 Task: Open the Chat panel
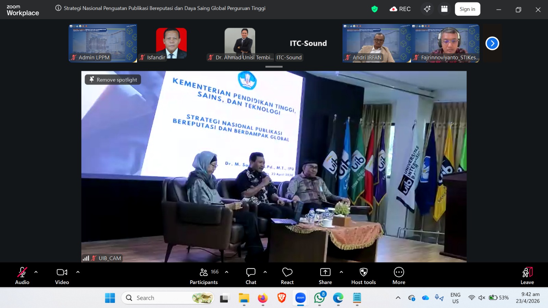coord(251,276)
